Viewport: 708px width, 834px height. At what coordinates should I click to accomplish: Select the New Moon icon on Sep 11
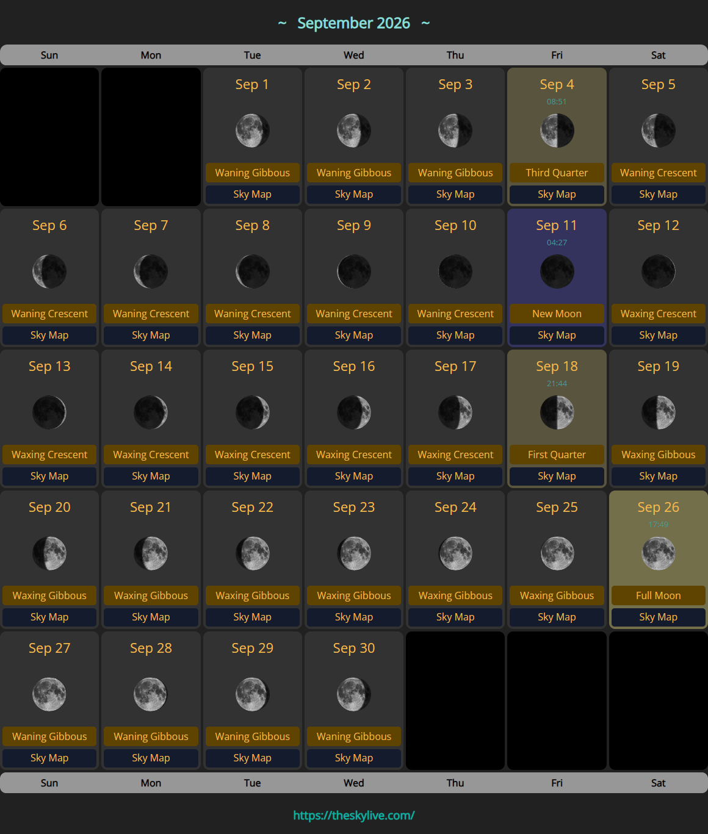click(x=557, y=271)
